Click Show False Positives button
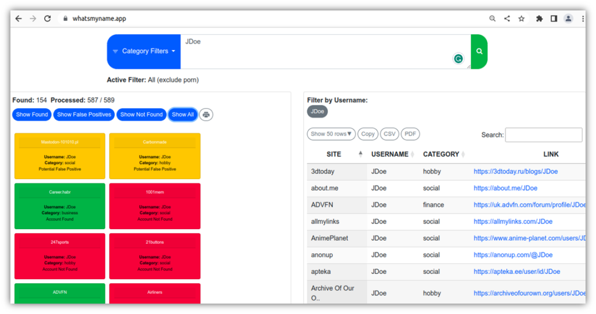The width and height of the screenshot is (596, 314). (84, 115)
